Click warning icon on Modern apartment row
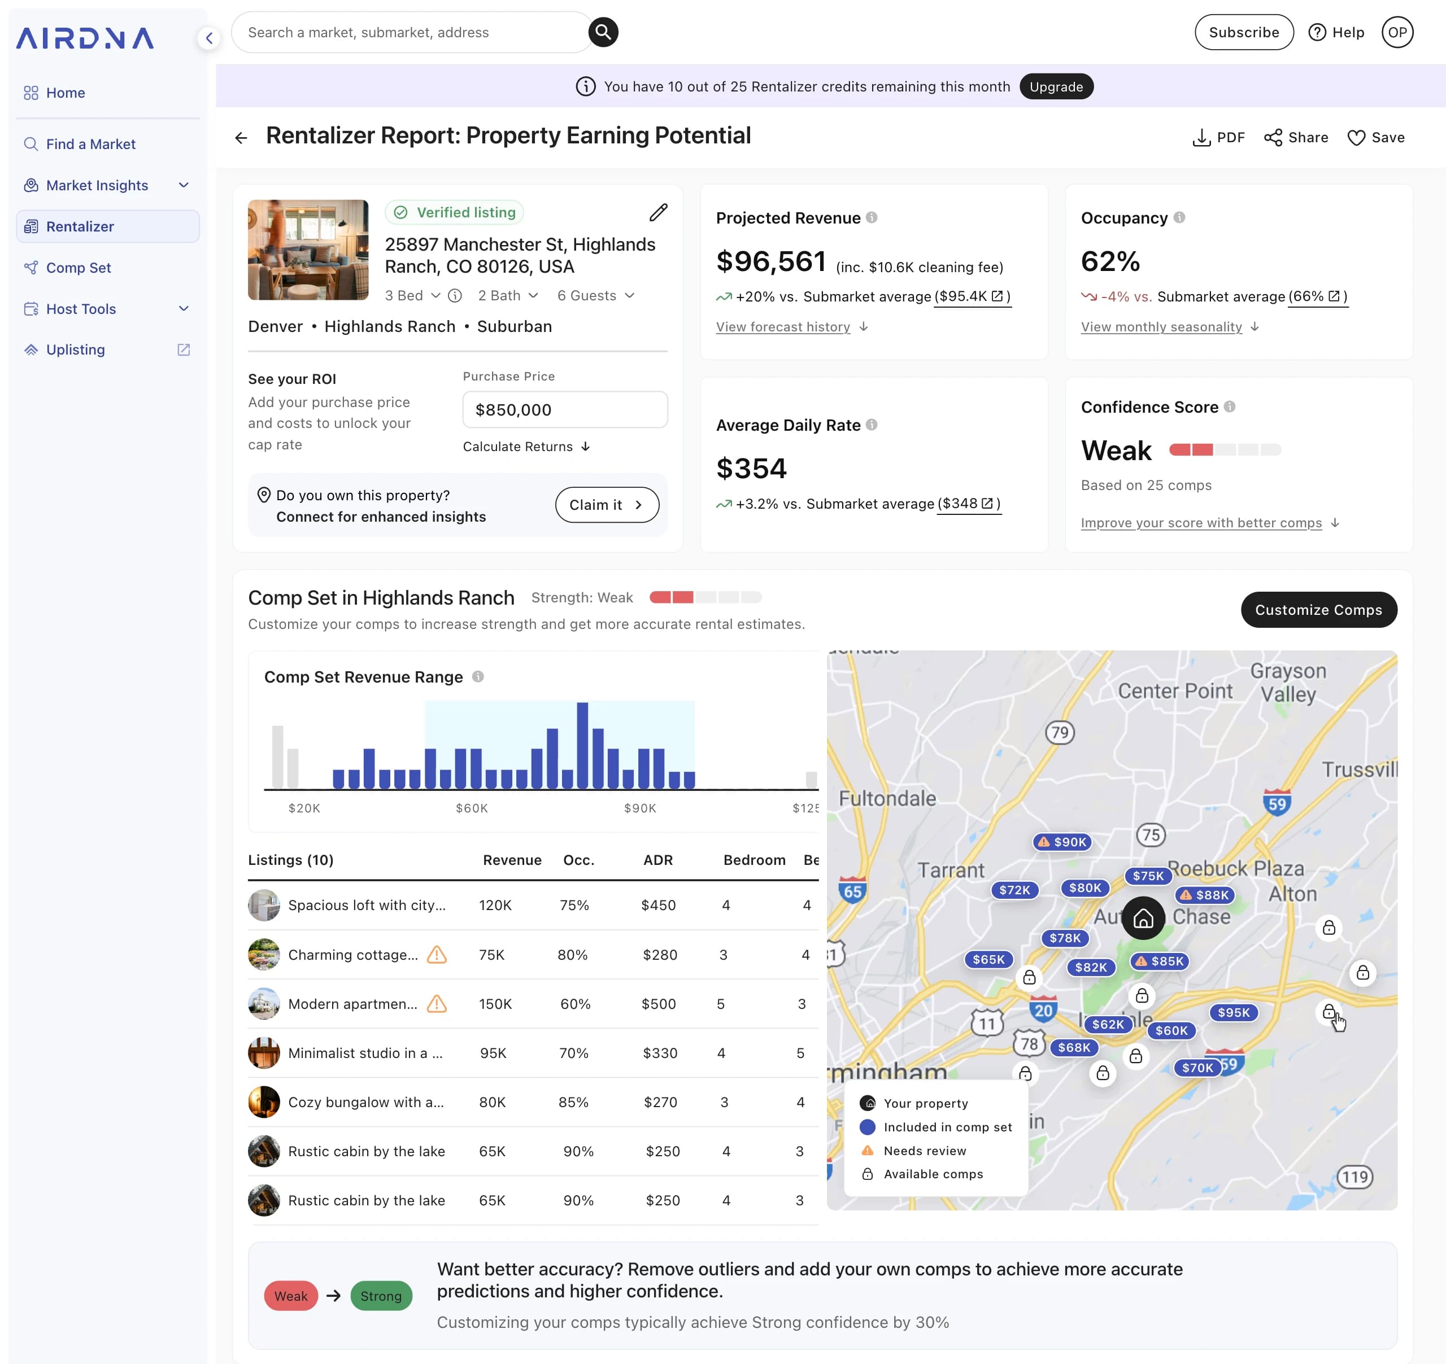The width and height of the screenshot is (1446, 1364). point(437,1003)
